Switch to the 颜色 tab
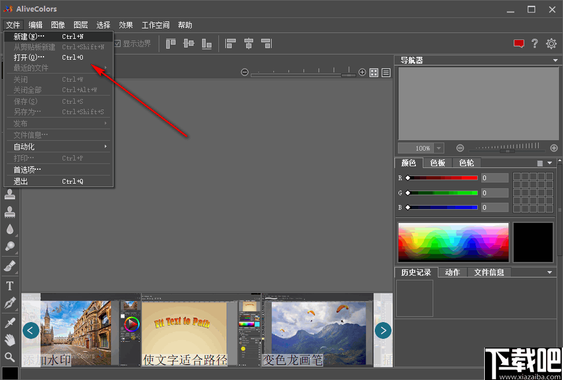The width and height of the screenshot is (563, 380). pos(408,163)
